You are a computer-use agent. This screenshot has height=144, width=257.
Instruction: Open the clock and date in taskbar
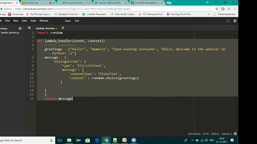(x=222, y=140)
